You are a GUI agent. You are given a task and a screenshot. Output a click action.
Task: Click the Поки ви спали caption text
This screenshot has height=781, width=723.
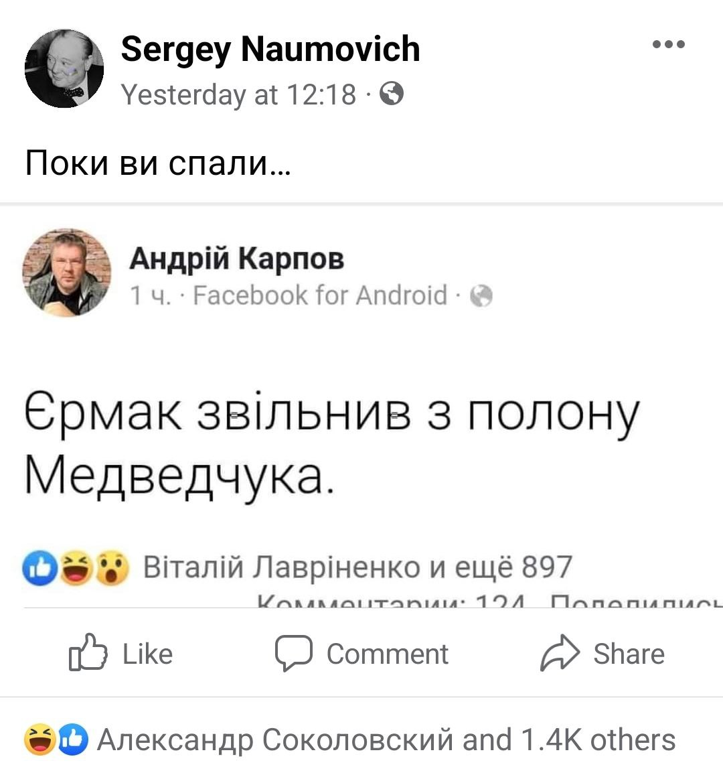point(158,163)
